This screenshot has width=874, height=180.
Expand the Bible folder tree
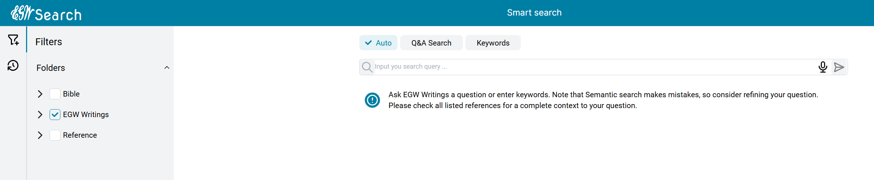pyautogui.click(x=40, y=94)
